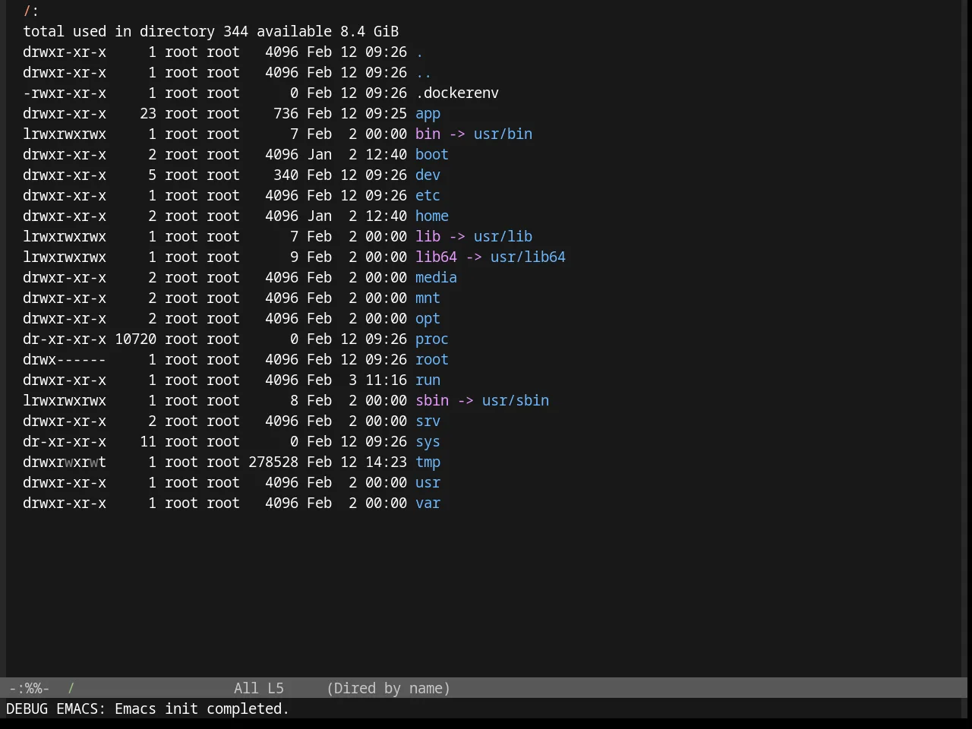This screenshot has height=729, width=972.
Task: Click the usr/lib64 symlink target
Action: click(x=528, y=257)
